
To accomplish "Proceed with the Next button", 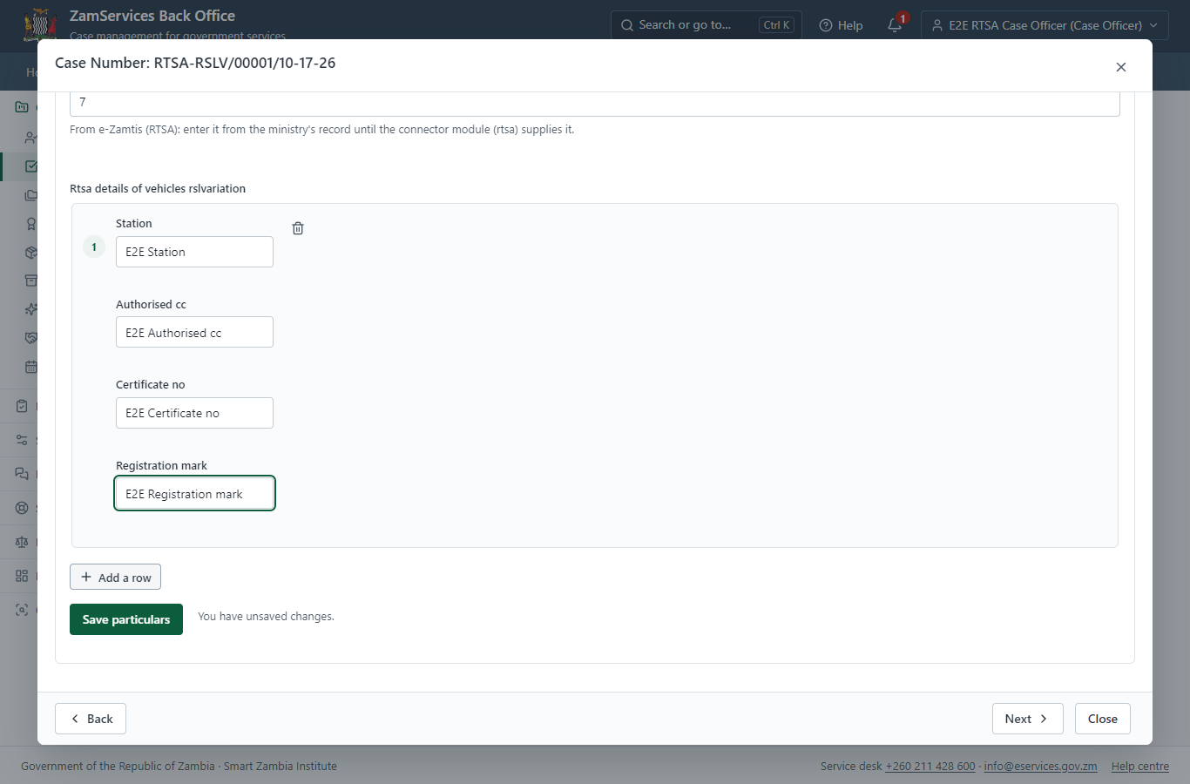I will coord(1028,719).
